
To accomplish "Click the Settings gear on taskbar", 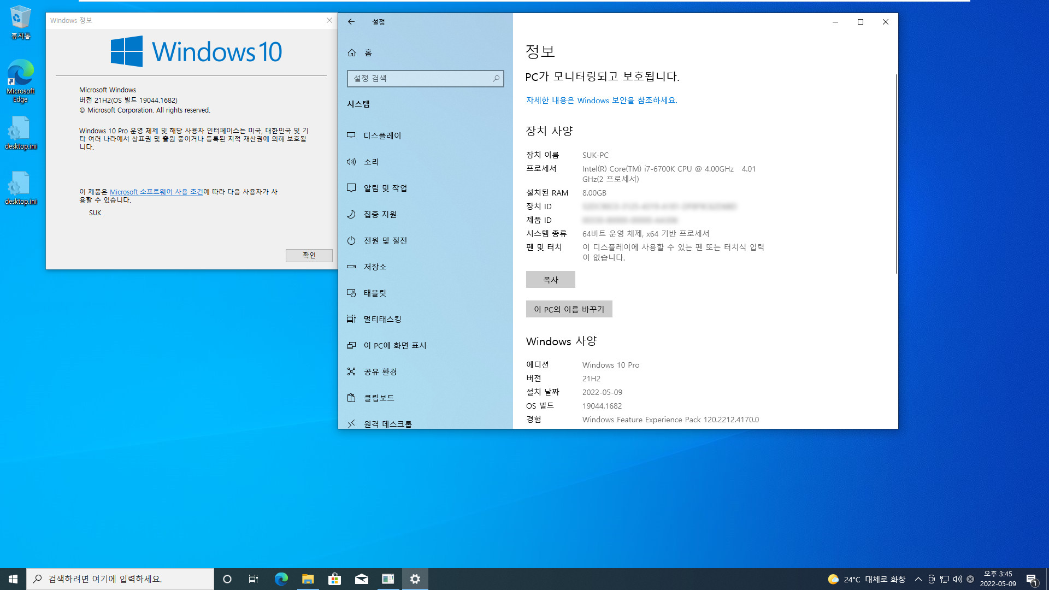I will point(415,579).
